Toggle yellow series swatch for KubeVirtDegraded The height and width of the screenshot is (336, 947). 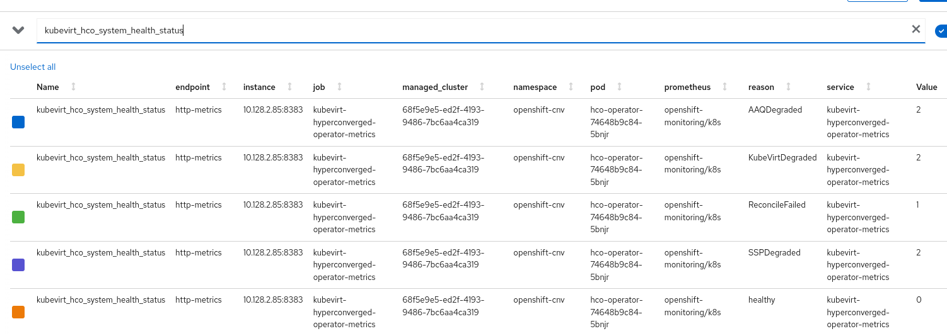click(x=18, y=170)
